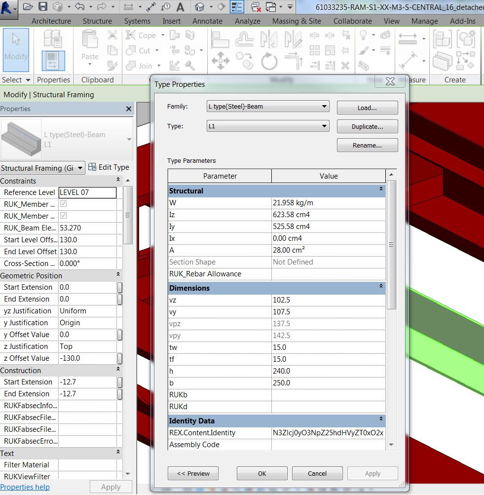Viewport: 484px width, 495px height.
Task: Click the Paste clipboard icon
Action: pos(90,39)
